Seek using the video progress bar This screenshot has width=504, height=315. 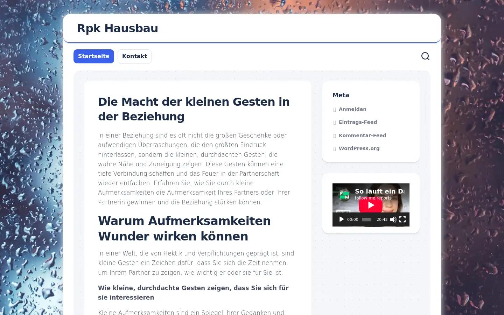366,219
